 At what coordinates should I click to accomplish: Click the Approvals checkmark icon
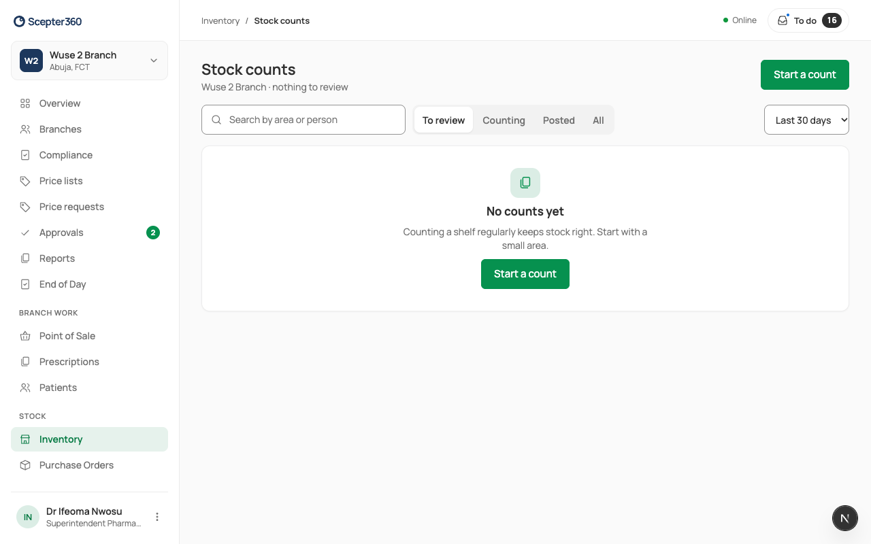pyautogui.click(x=25, y=233)
